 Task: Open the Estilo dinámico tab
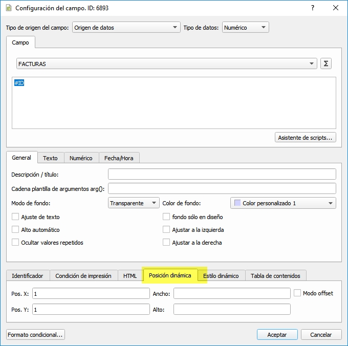(221, 275)
